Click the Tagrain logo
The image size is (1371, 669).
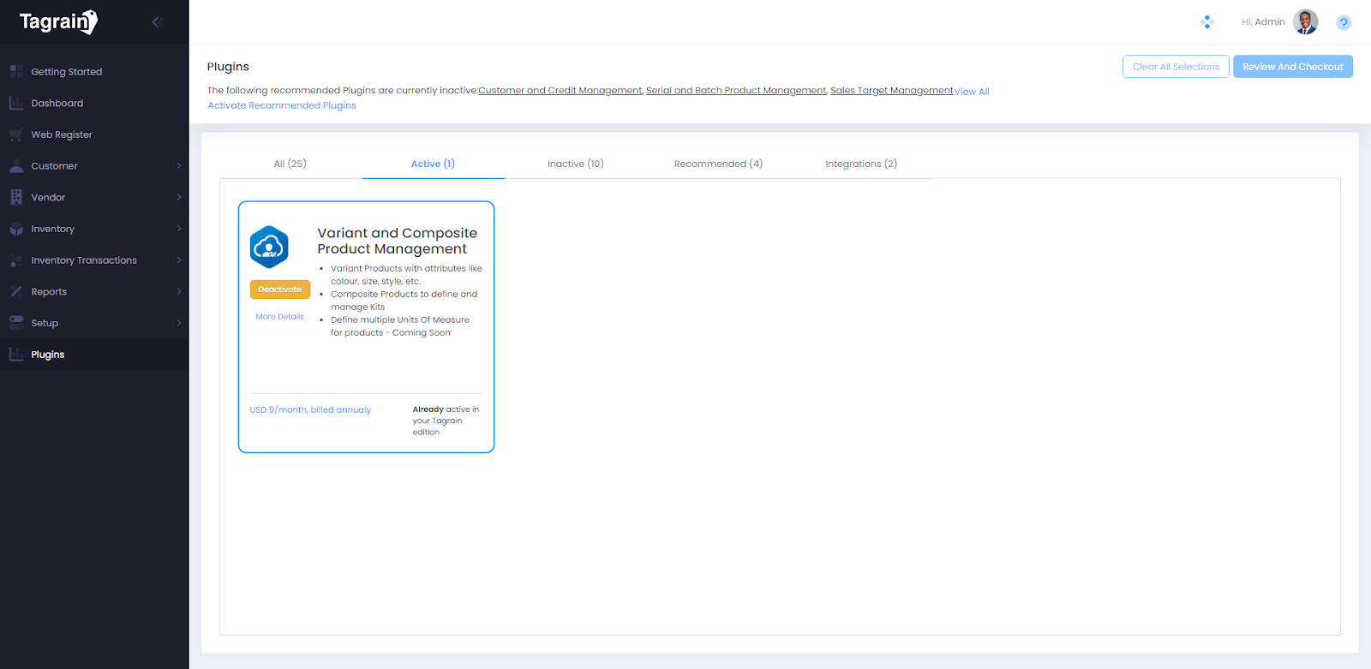tap(58, 21)
